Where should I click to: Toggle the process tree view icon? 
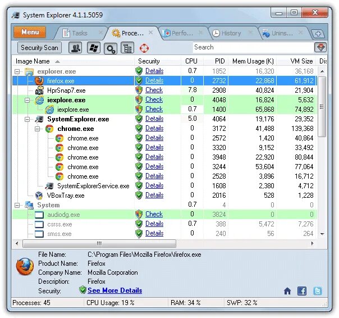(x=127, y=48)
